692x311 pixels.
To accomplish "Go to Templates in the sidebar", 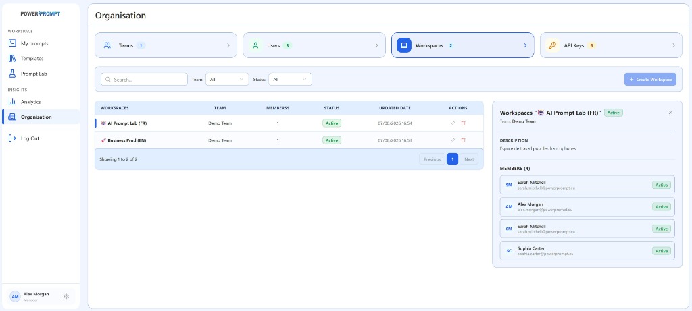I will coord(41,58).
